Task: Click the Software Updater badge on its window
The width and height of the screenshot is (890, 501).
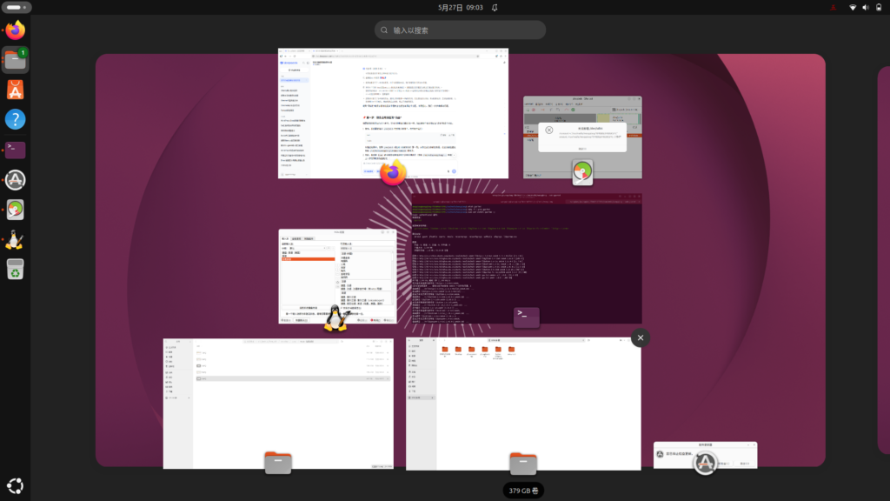Action: [705, 463]
